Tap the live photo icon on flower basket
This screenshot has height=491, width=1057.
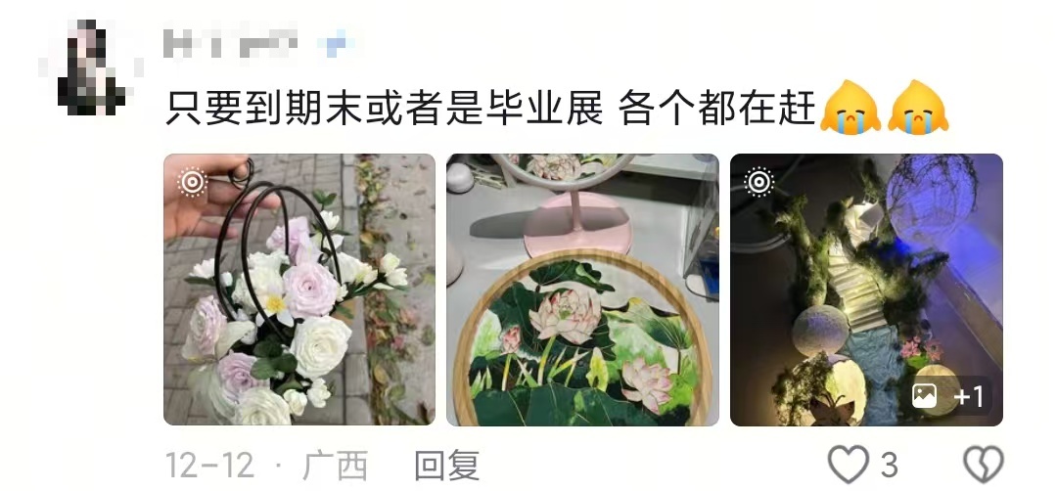point(192,182)
